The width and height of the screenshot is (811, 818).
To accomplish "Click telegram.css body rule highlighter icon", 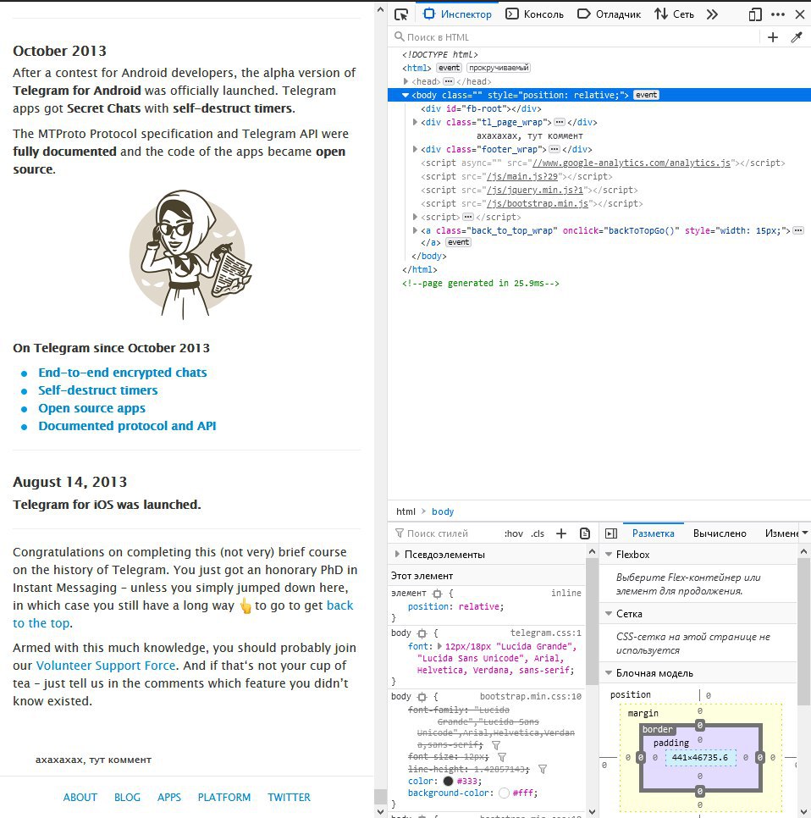I will pyautogui.click(x=422, y=633).
